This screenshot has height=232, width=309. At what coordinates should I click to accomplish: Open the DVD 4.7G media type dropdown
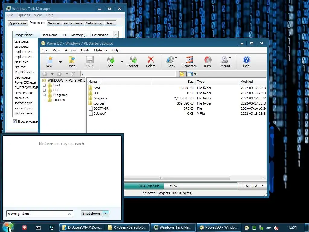point(254,186)
